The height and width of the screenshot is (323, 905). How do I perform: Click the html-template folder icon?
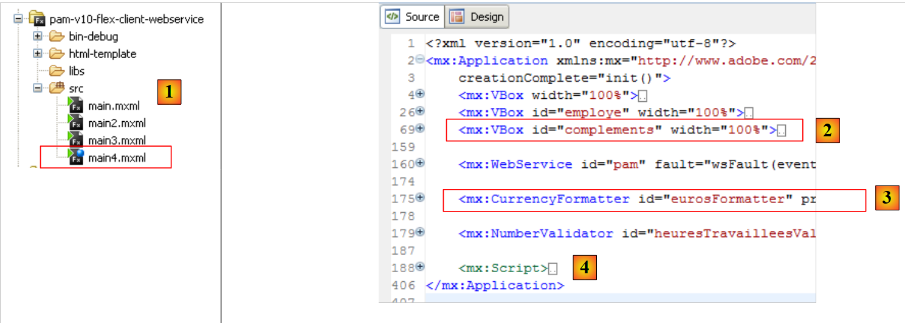point(57,53)
